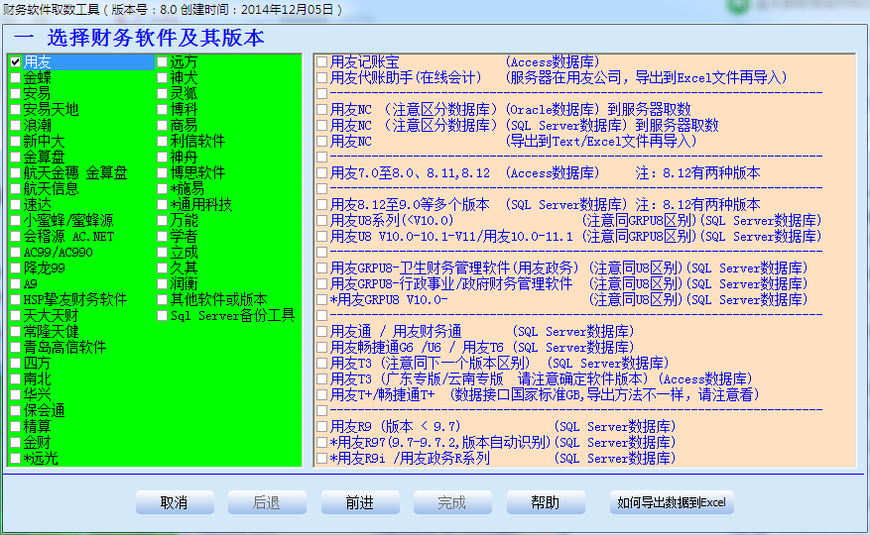Image resolution: width=870 pixels, height=535 pixels.
Task: Select the 浪潮 checkbox
Action: pos(16,126)
